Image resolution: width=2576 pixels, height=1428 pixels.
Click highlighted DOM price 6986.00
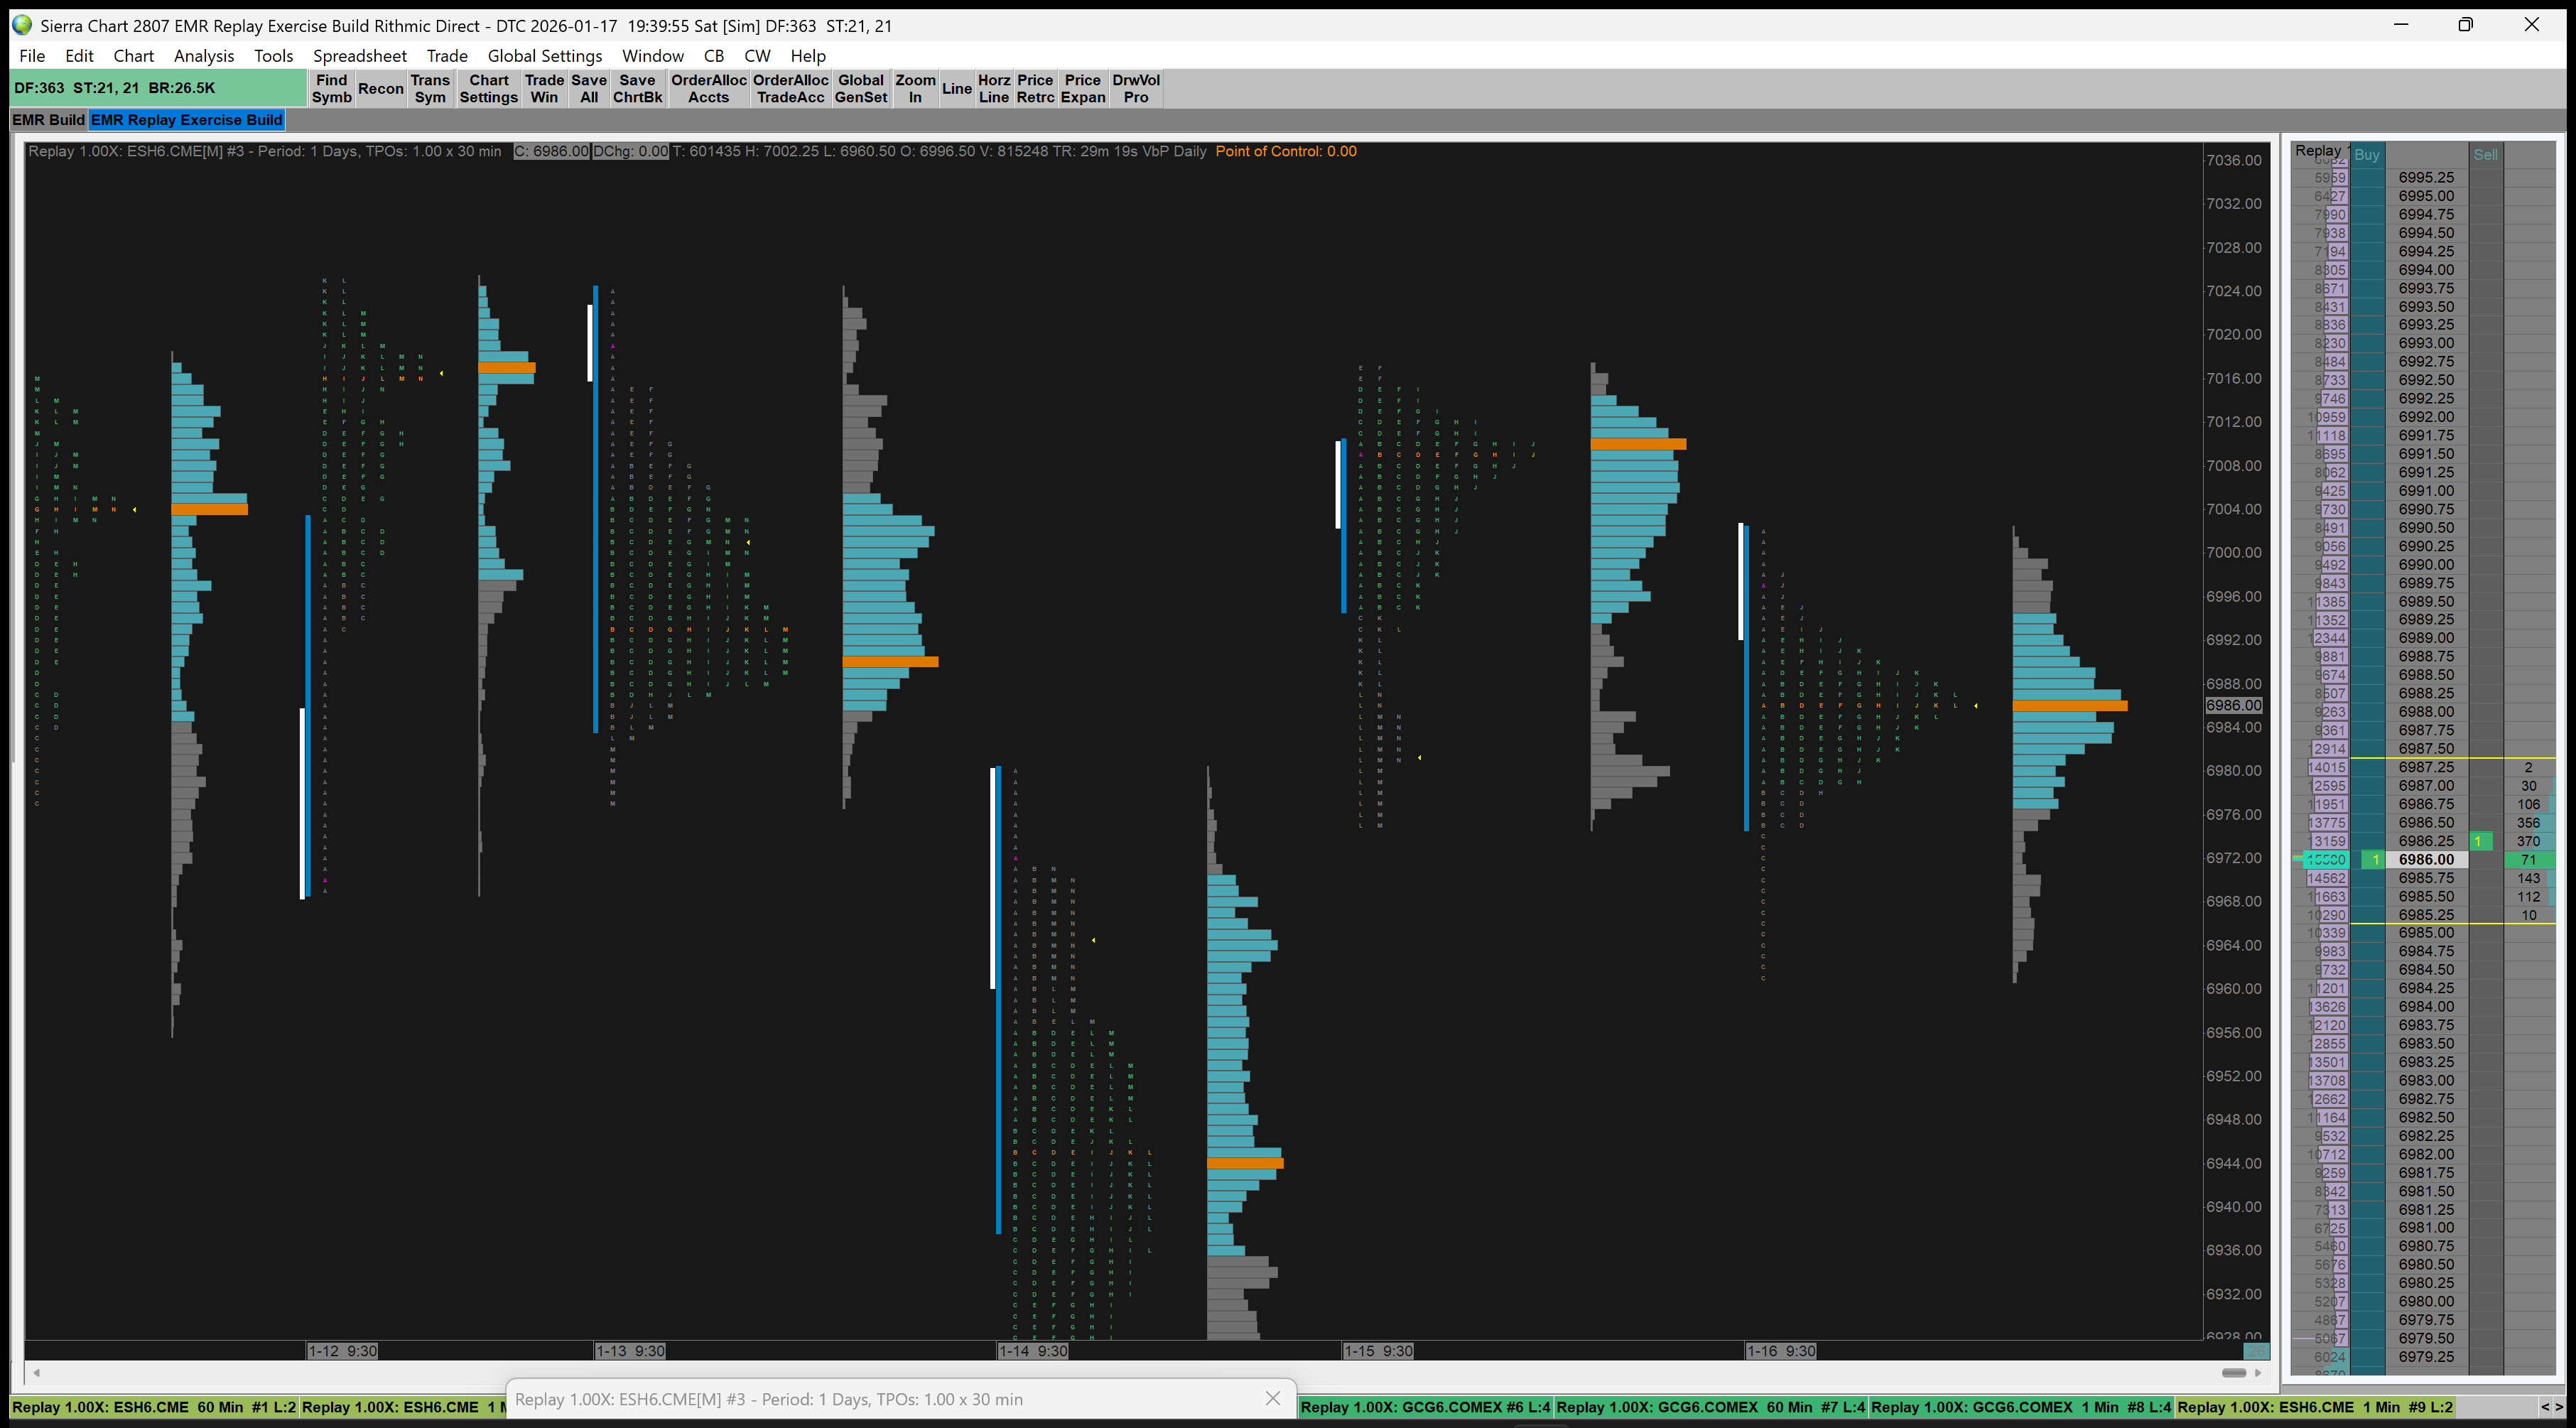tap(2426, 859)
